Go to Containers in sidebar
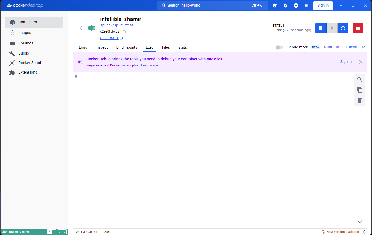The image size is (372, 235). 34,22
